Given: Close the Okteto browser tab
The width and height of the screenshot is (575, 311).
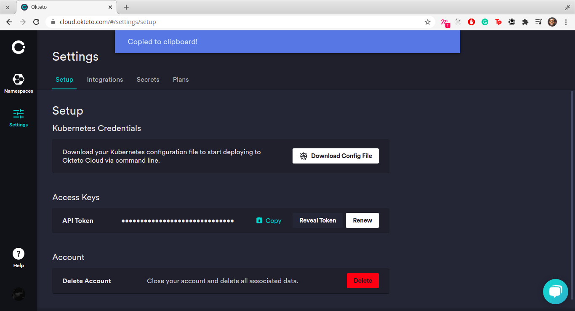Looking at the screenshot, I should point(110,7).
